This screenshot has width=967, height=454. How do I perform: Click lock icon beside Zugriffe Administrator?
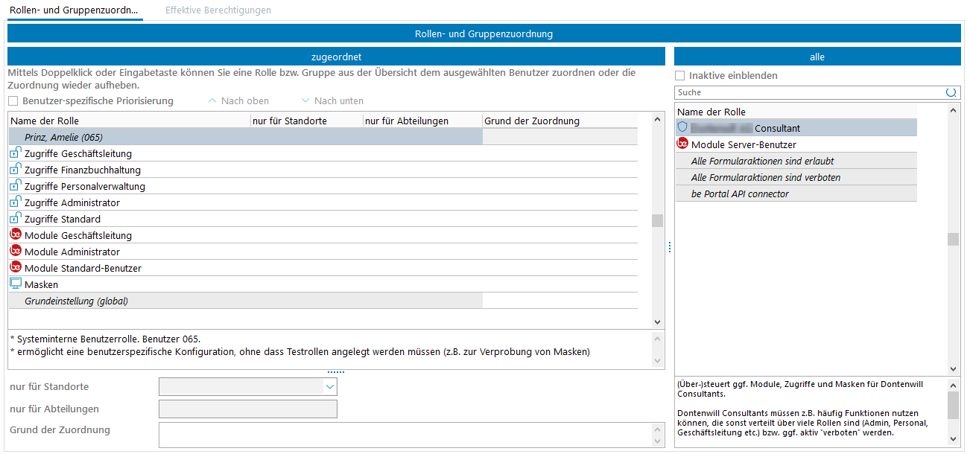click(16, 202)
